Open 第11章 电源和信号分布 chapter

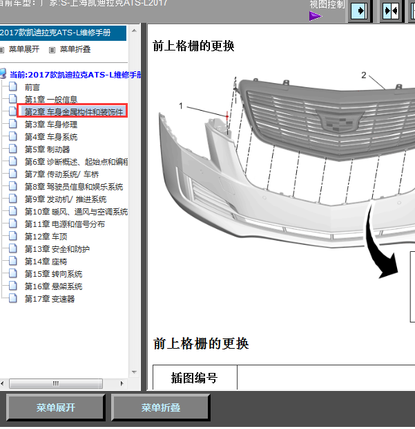[65, 224]
